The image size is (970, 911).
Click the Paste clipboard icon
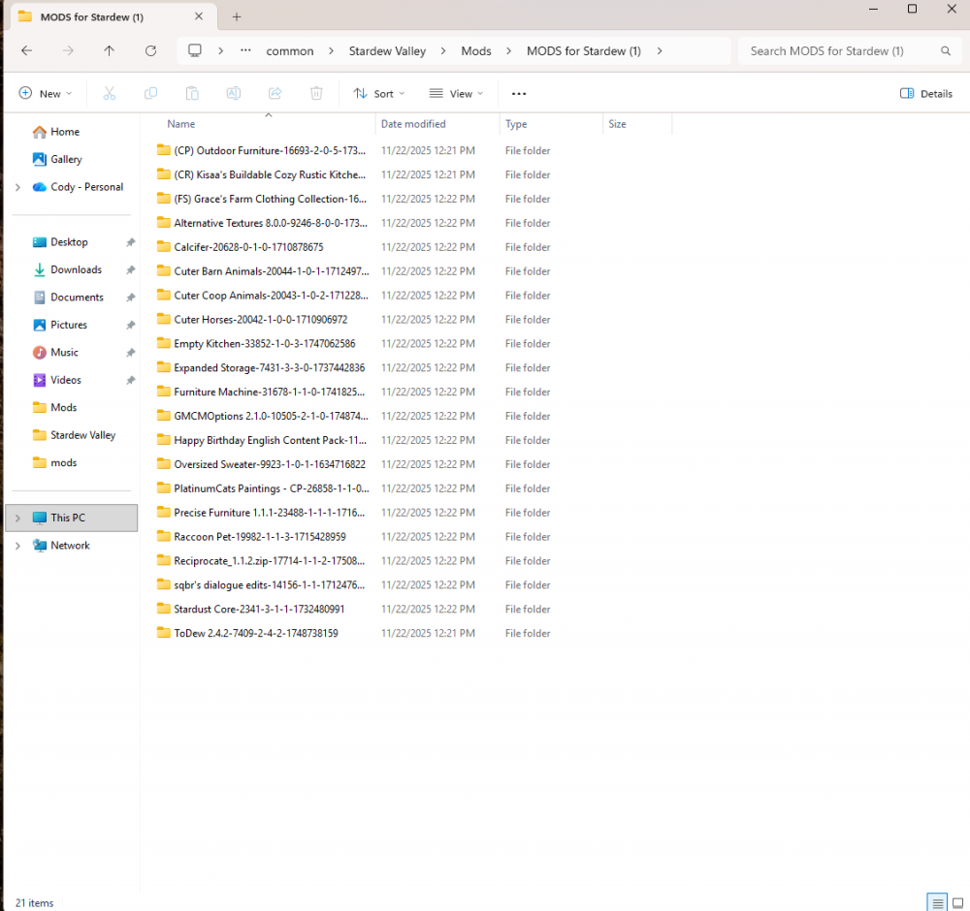192,93
